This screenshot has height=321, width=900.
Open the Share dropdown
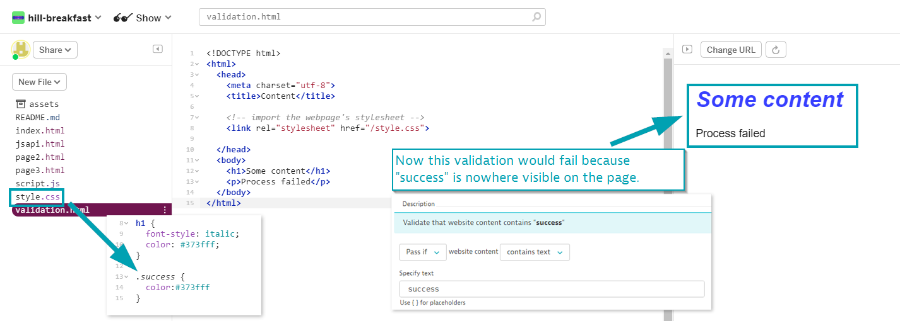pyautogui.click(x=55, y=50)
